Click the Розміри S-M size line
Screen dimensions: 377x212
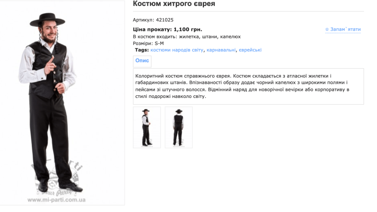click(148, 43)
